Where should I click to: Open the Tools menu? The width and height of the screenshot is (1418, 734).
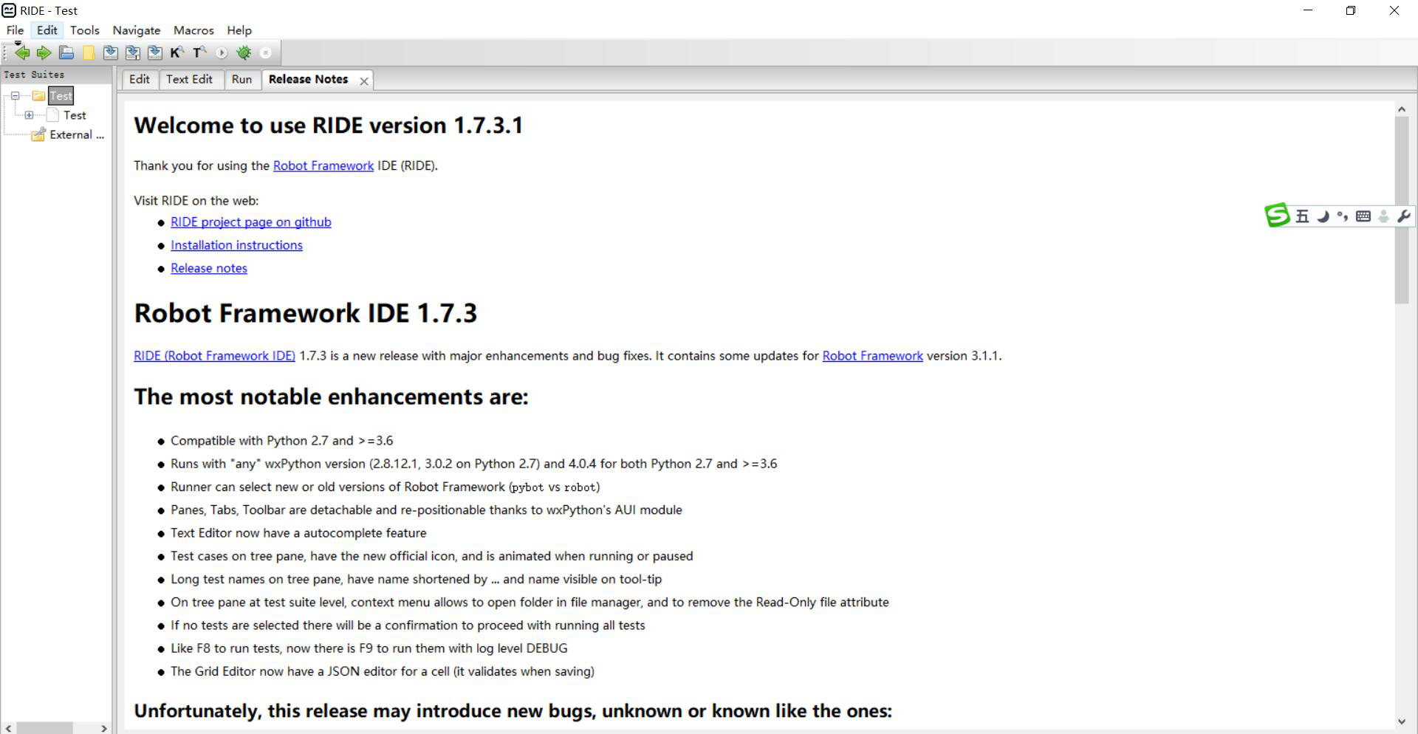click(x=85, y=30)
